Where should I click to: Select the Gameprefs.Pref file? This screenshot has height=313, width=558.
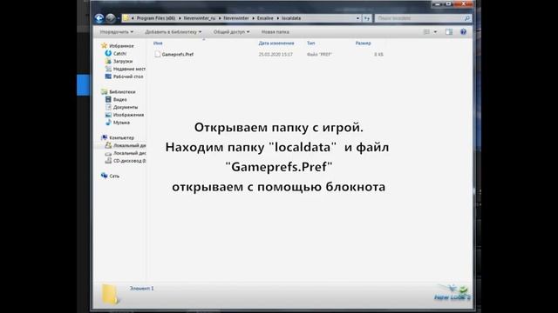[178, 54]
